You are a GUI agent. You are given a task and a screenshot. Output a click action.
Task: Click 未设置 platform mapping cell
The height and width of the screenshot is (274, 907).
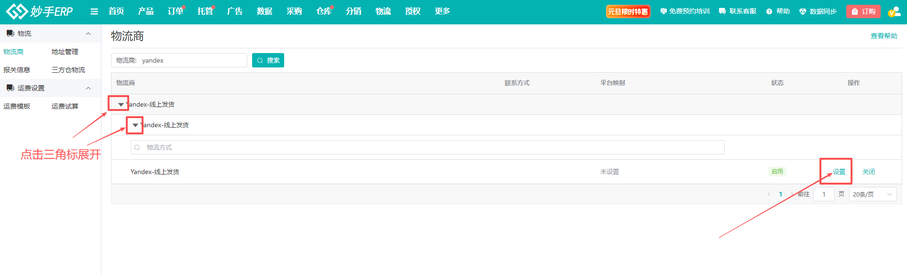610,172
